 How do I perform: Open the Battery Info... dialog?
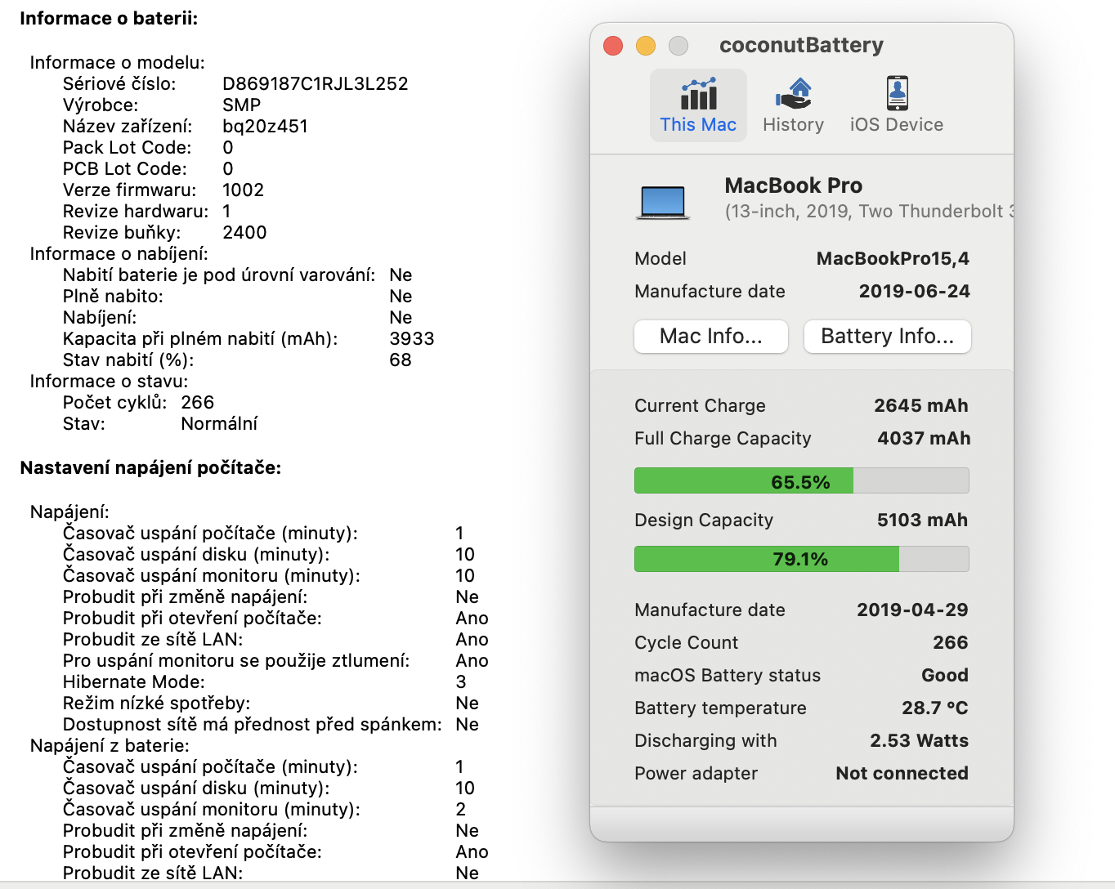point(888,337)
